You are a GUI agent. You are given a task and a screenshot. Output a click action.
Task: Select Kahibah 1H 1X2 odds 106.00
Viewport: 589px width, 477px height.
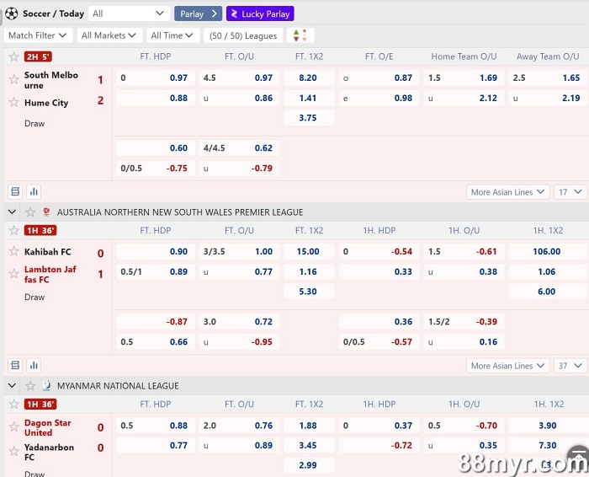pos(548,251)
